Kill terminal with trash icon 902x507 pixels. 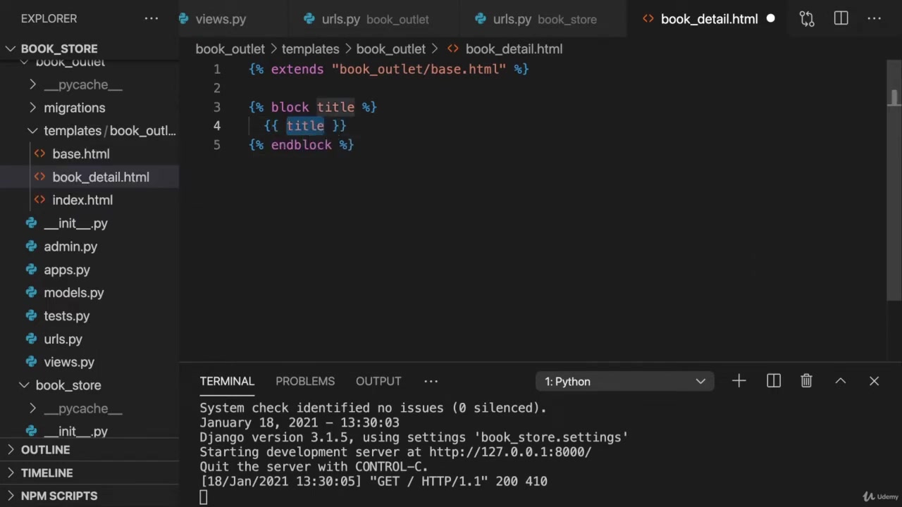tap(806, 381)
